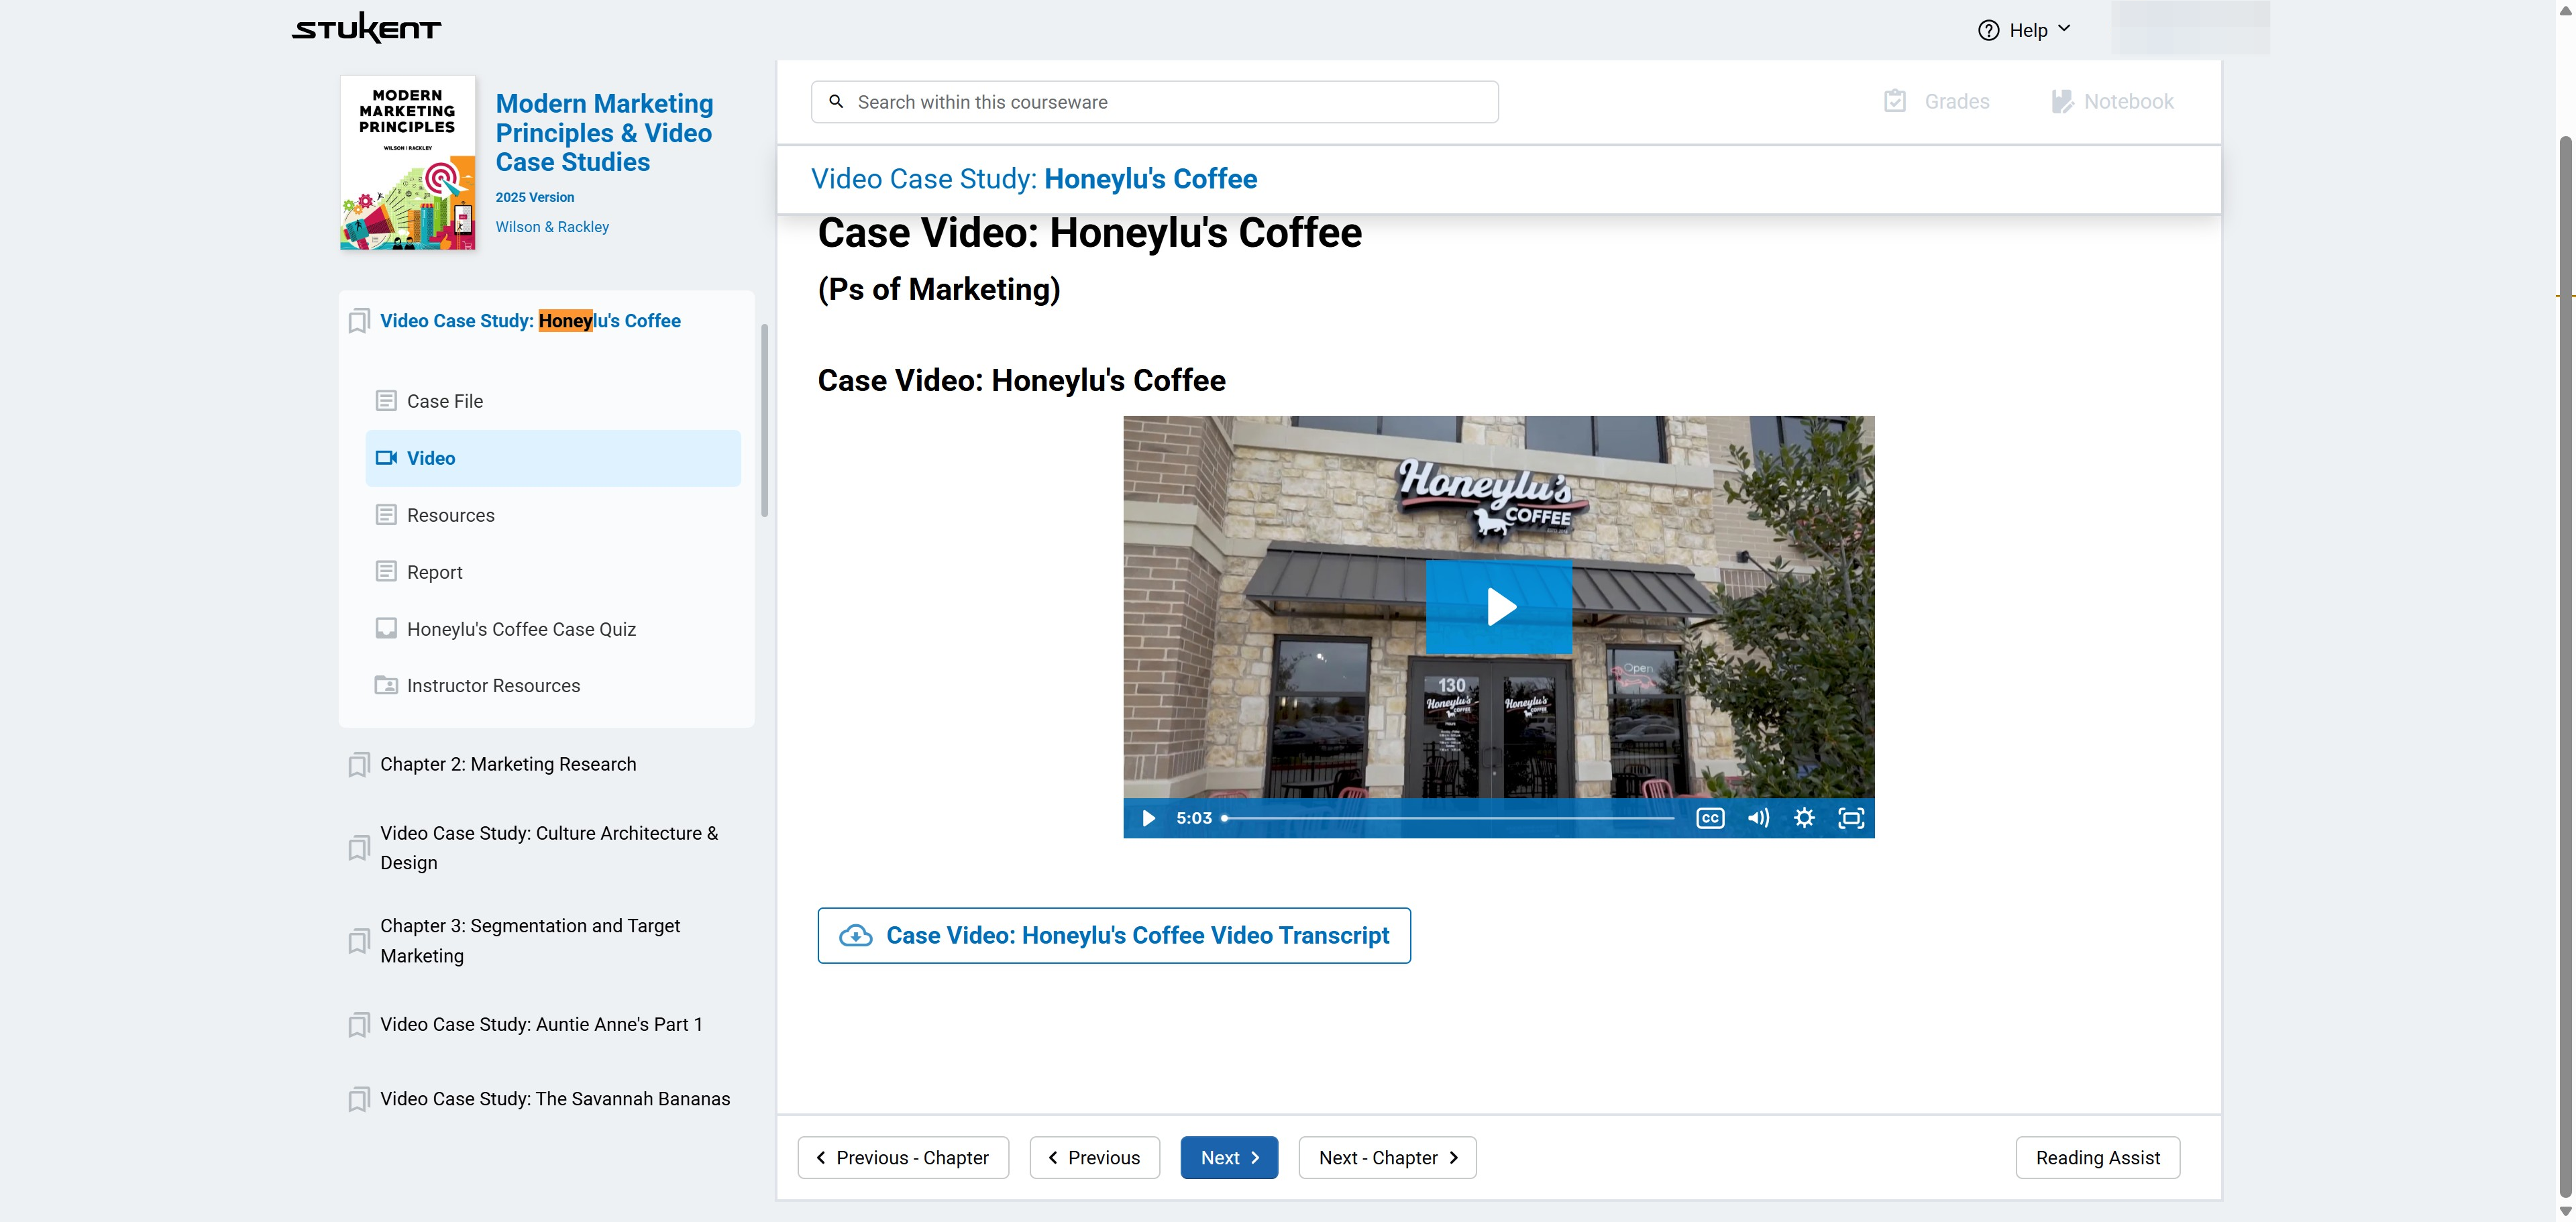Click the cloud download icon
Viewport: 2576px width, 1222px height.
point(855,936)
